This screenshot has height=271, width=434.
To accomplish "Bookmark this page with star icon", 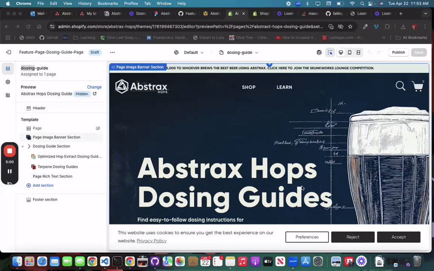I will point(350,27).
